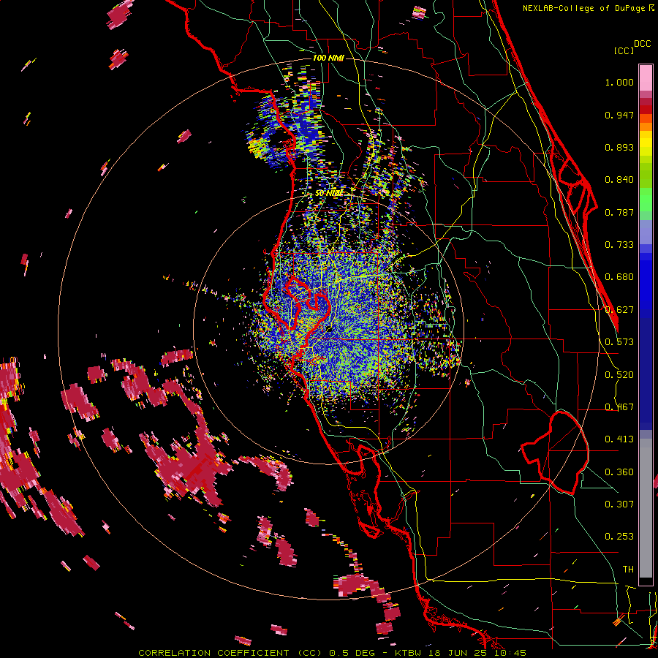
Task: Click the gray low-value color bar segment
Action: coord(646,508)
